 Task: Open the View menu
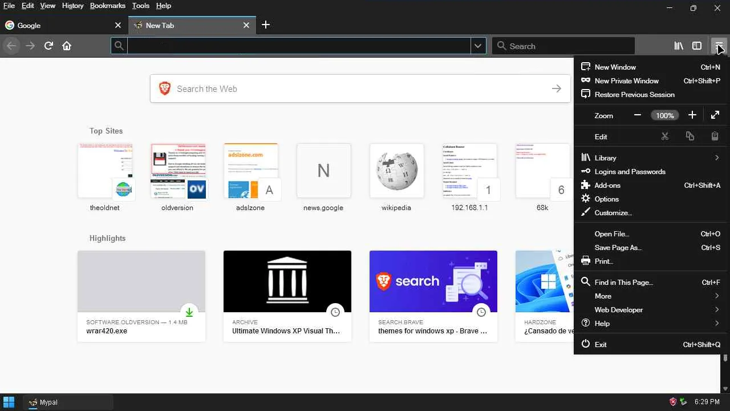pos(48,6)
